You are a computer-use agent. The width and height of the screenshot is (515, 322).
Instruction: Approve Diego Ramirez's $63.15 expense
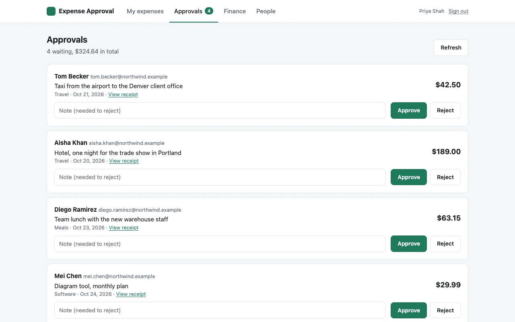(409, 244)
